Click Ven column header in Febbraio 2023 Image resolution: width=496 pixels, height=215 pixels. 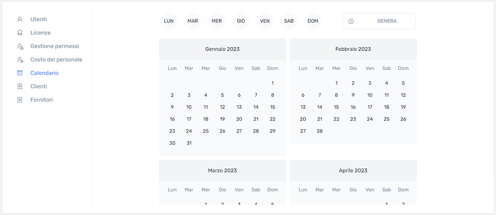(370, 68)
